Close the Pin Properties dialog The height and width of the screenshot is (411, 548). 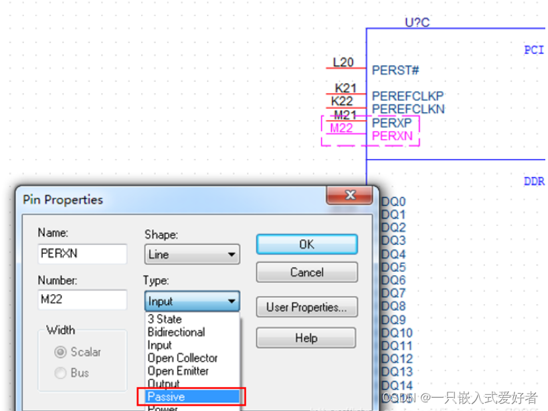click(349, 196)
